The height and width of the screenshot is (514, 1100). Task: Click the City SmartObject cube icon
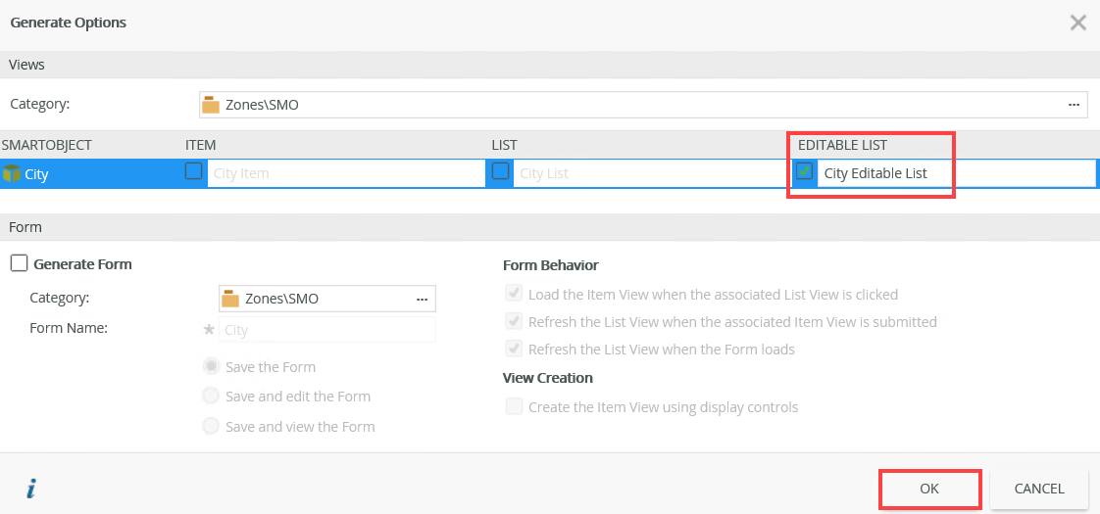point(12,173)
